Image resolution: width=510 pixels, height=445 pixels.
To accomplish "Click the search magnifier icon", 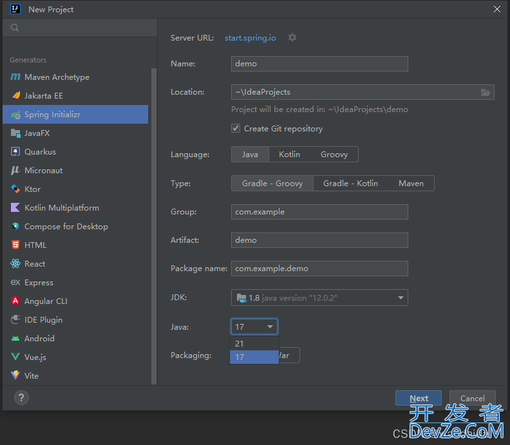I will click(15, 28).
